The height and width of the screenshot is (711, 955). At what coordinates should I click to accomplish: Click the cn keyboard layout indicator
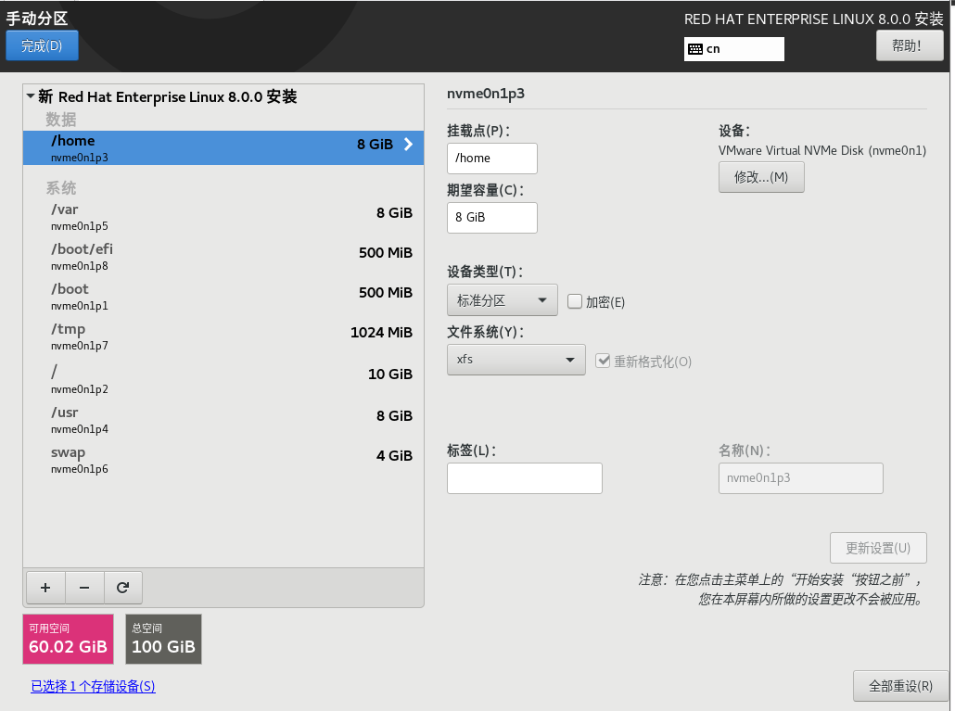[734, 49]
